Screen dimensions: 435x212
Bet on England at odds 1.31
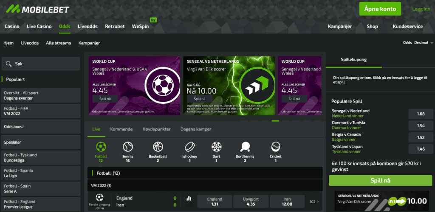[215, 201]
